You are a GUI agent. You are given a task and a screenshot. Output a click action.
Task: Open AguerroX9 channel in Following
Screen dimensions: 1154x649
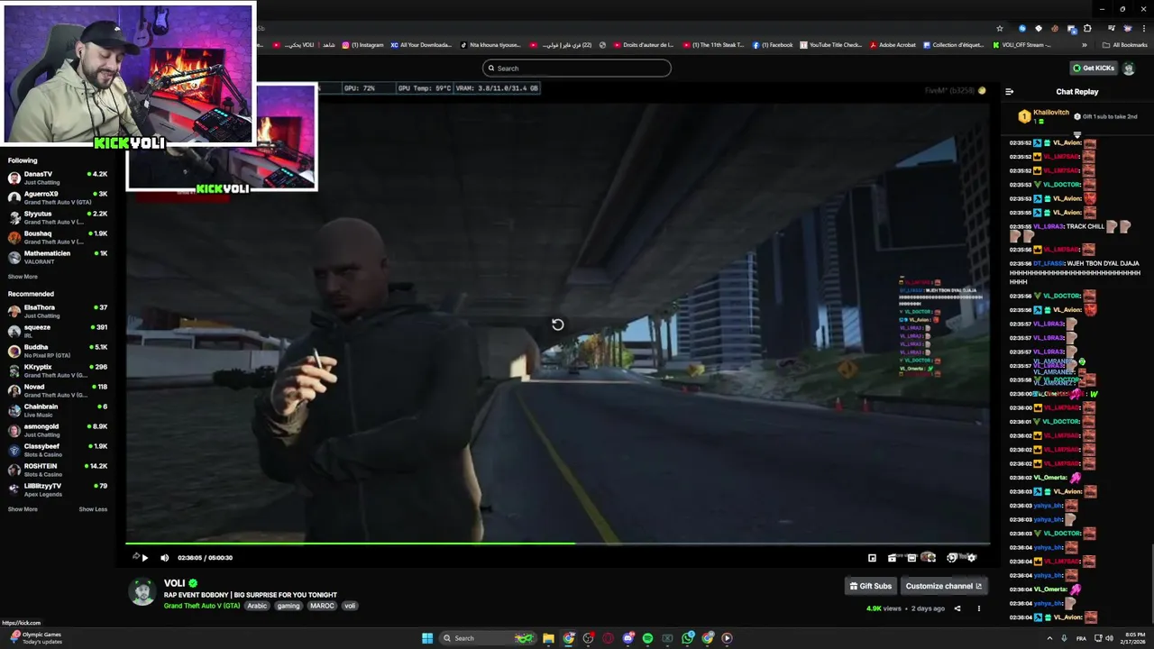58,197
